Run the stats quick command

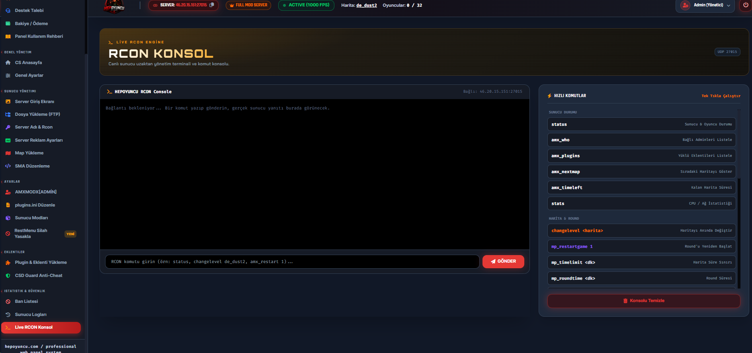tap(642, 204)
